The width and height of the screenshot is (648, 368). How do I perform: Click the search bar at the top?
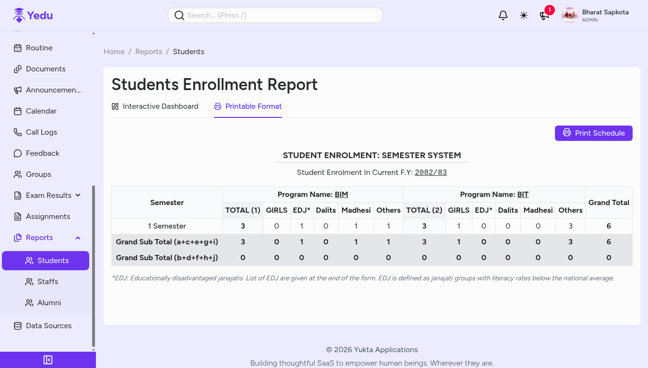[275, 15]
